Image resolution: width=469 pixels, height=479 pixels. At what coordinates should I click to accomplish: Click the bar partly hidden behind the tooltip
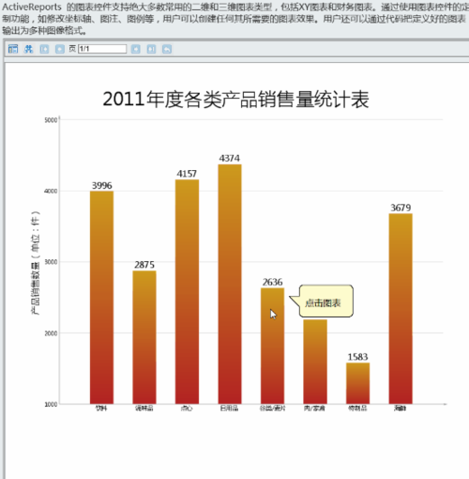[315, 362]
